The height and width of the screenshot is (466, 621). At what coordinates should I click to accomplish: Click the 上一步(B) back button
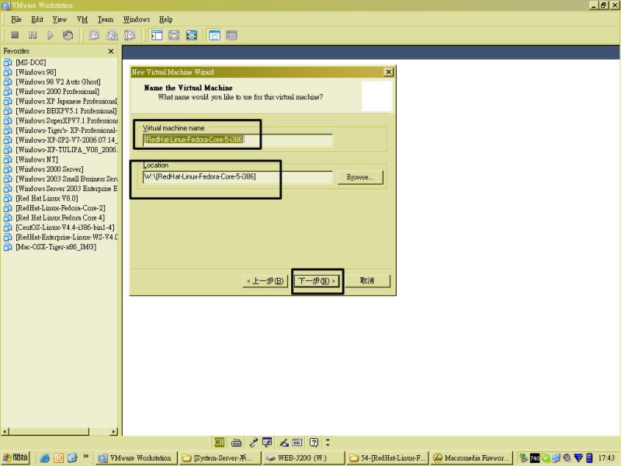(x=265, y=281)
